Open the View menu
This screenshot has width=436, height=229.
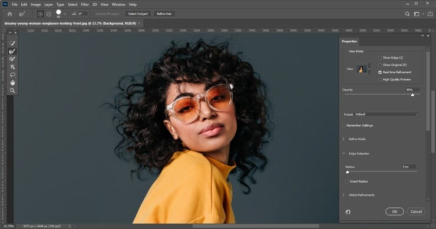104,5
